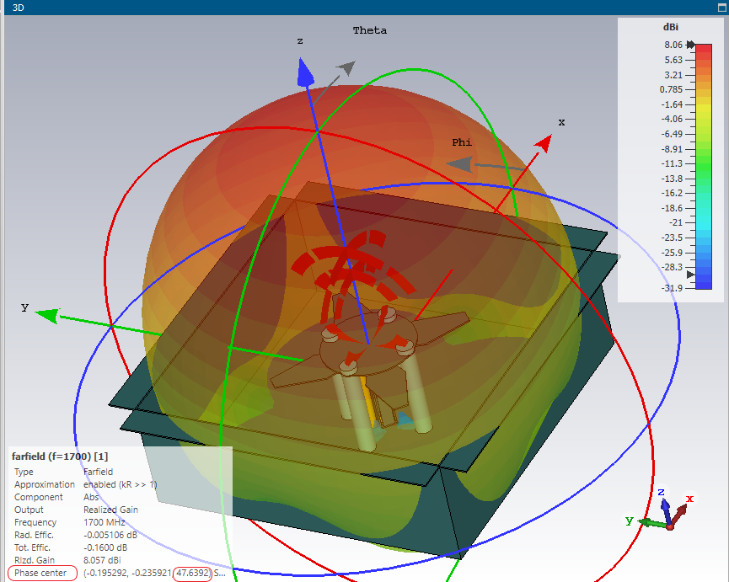The width and height of the screenshot is (729, 582).
Task: Click the Output value 'Realized Gain'
Action: pyautogui.click(x=110, y=510)
